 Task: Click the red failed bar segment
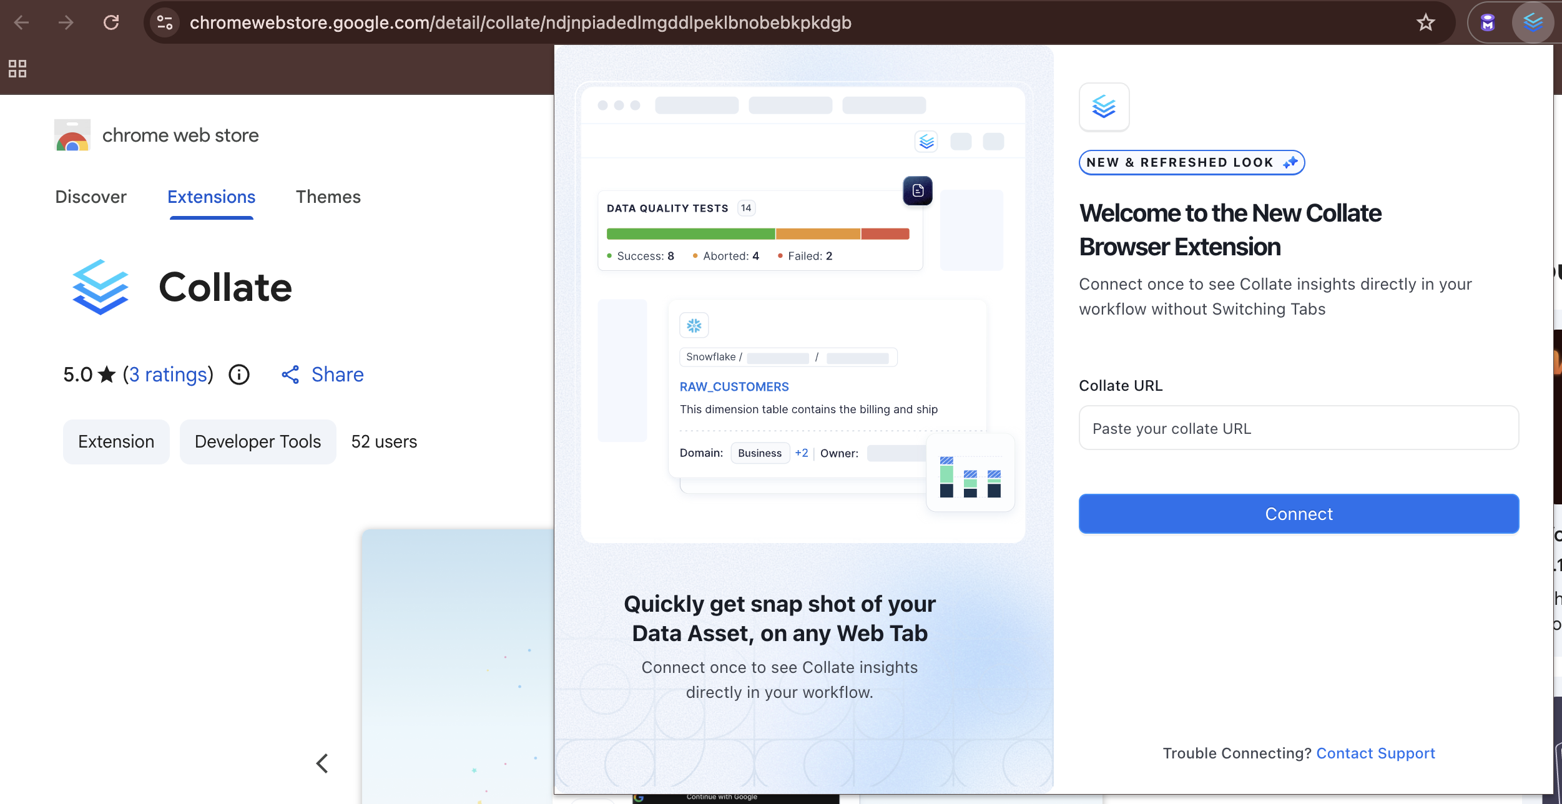pos(885,234)
